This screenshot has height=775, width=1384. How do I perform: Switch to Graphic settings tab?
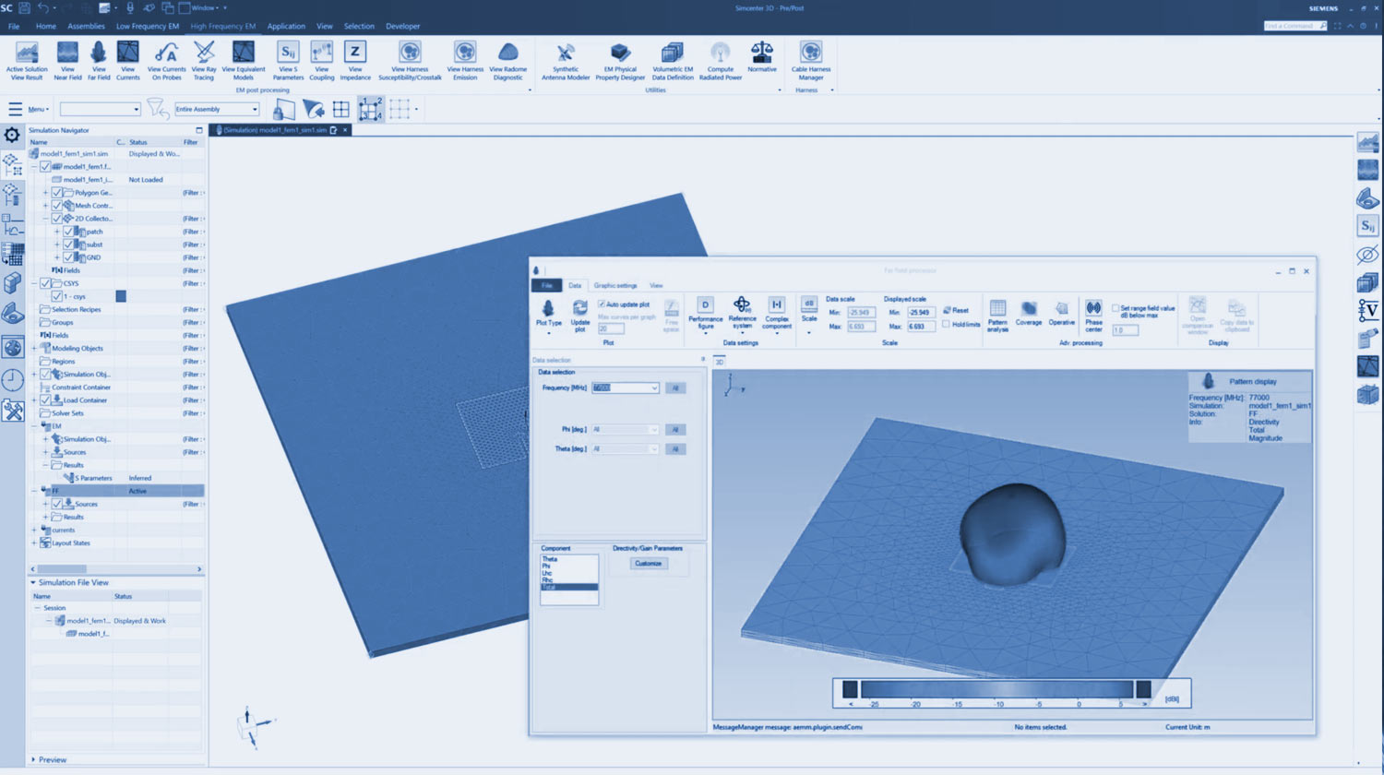pos(614,286)
